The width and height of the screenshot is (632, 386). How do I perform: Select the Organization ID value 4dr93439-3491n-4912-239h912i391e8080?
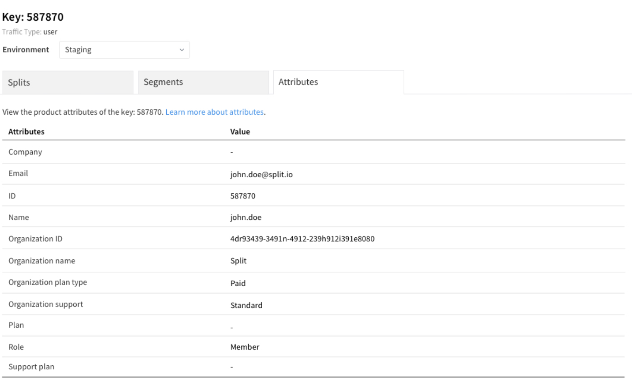coord(302,239)
